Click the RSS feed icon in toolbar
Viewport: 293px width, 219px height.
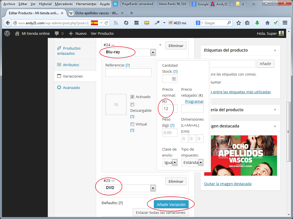point(116,23)
